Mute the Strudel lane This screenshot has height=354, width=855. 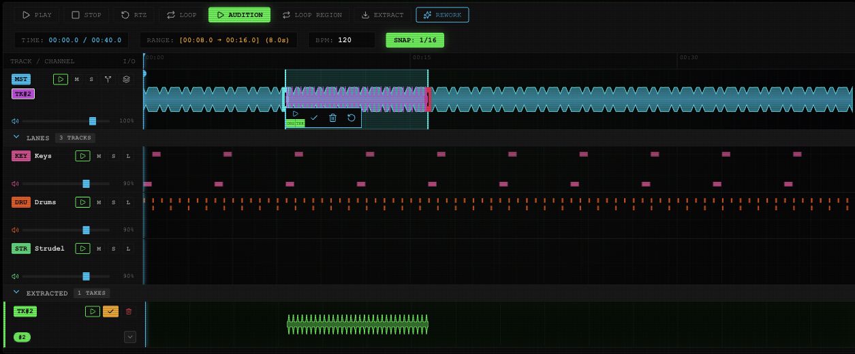coord(99,248)
